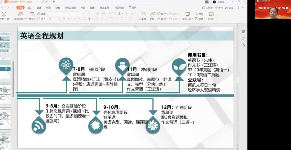The image size is (291, 150).
Task: Open the Slide Show (幻灯片放映) tab
Action: [x=70, y=8]
